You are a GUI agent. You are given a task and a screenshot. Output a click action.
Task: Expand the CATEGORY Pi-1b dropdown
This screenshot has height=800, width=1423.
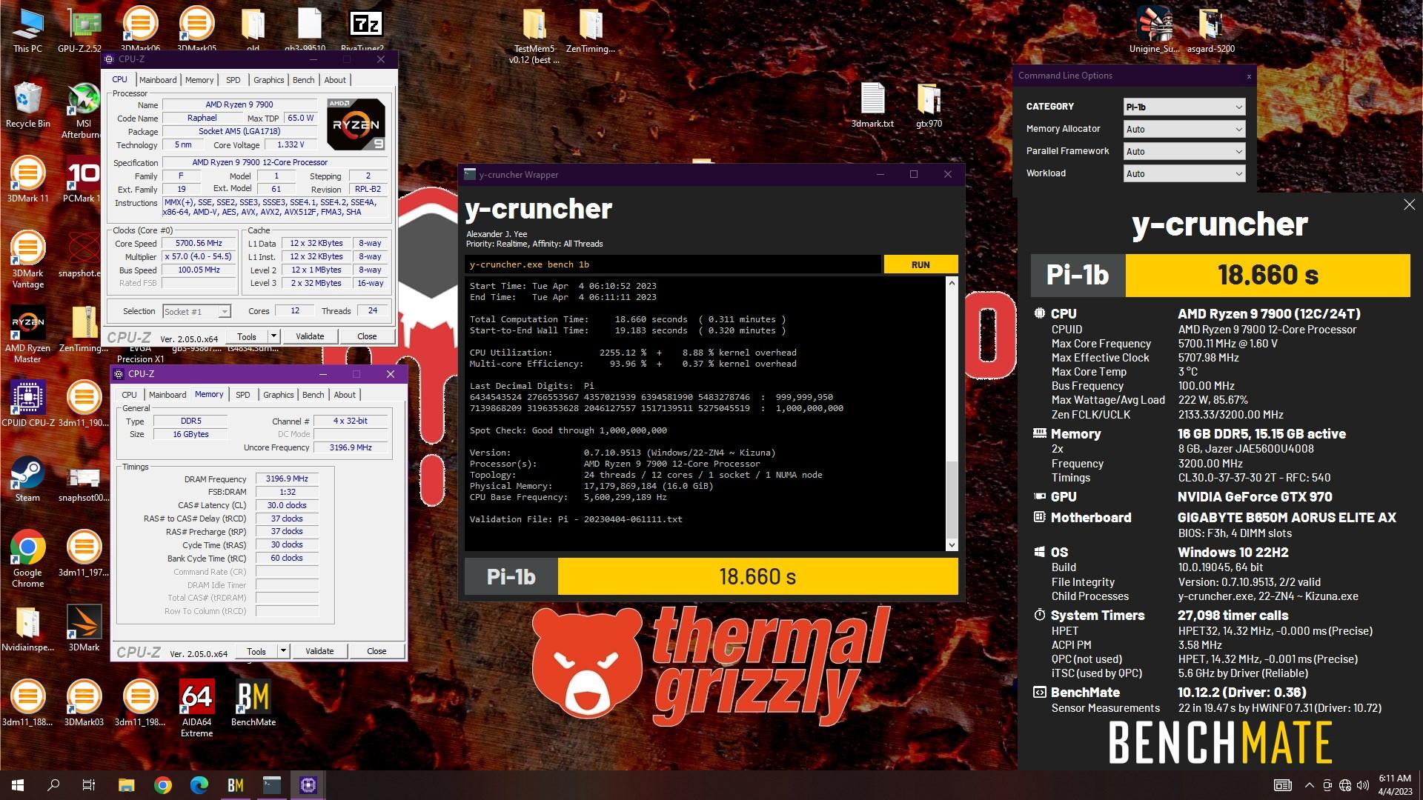(x=1184, y=107)
